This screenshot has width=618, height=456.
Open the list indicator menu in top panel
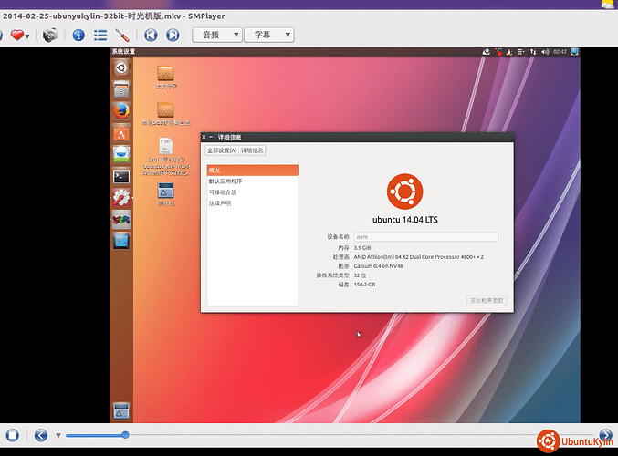(521, 52)
